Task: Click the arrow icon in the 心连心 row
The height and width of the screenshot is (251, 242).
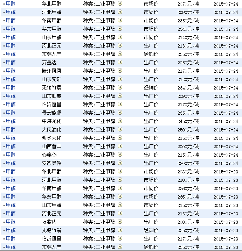Action: pos(120,155)
